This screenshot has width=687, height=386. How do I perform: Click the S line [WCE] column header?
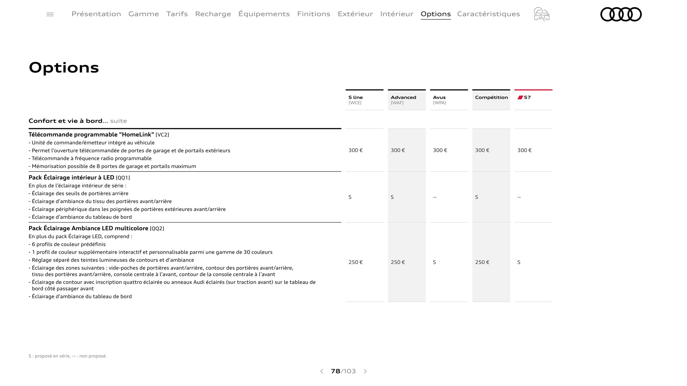(x=364, y=100)
